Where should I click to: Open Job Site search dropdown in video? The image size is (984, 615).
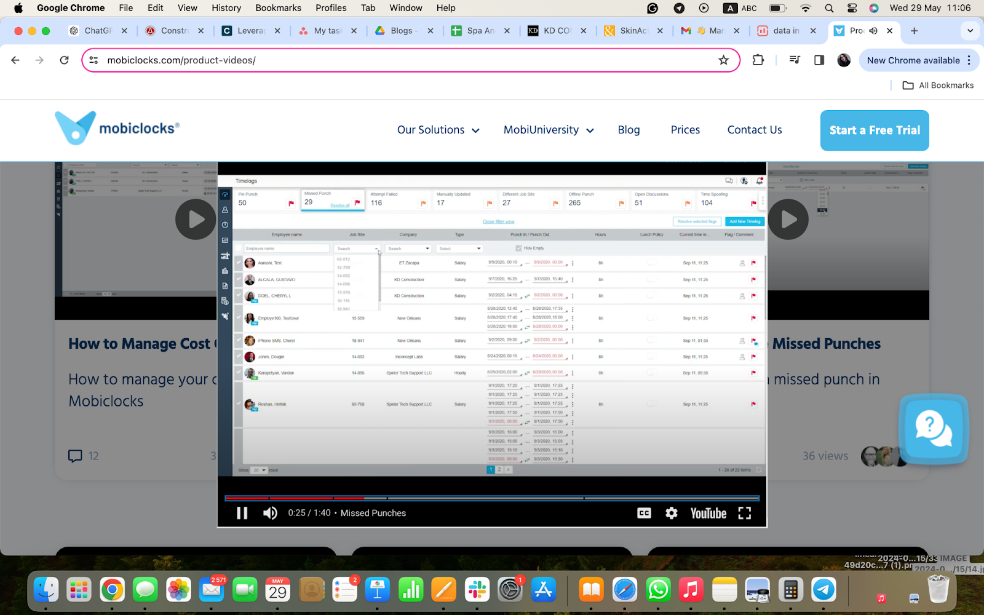point(357,248)
